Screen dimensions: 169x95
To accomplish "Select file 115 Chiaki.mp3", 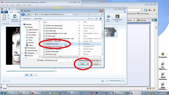I will pos(49,31).
